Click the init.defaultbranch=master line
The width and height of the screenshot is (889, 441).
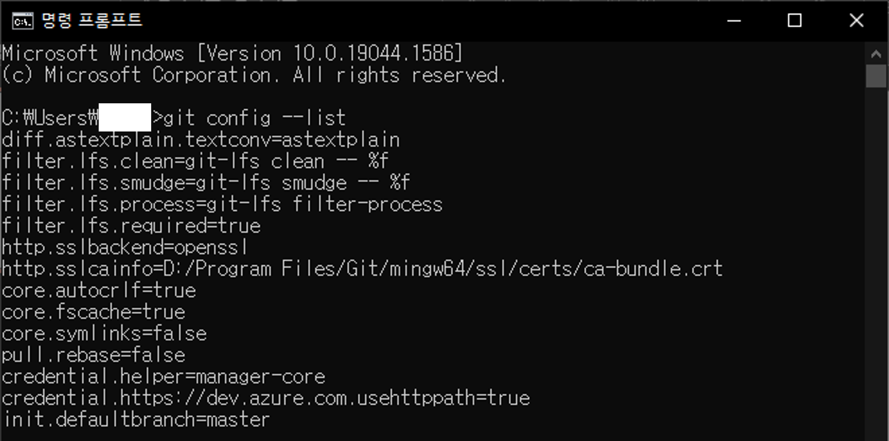pyautogui.click(x=136, y=420)
